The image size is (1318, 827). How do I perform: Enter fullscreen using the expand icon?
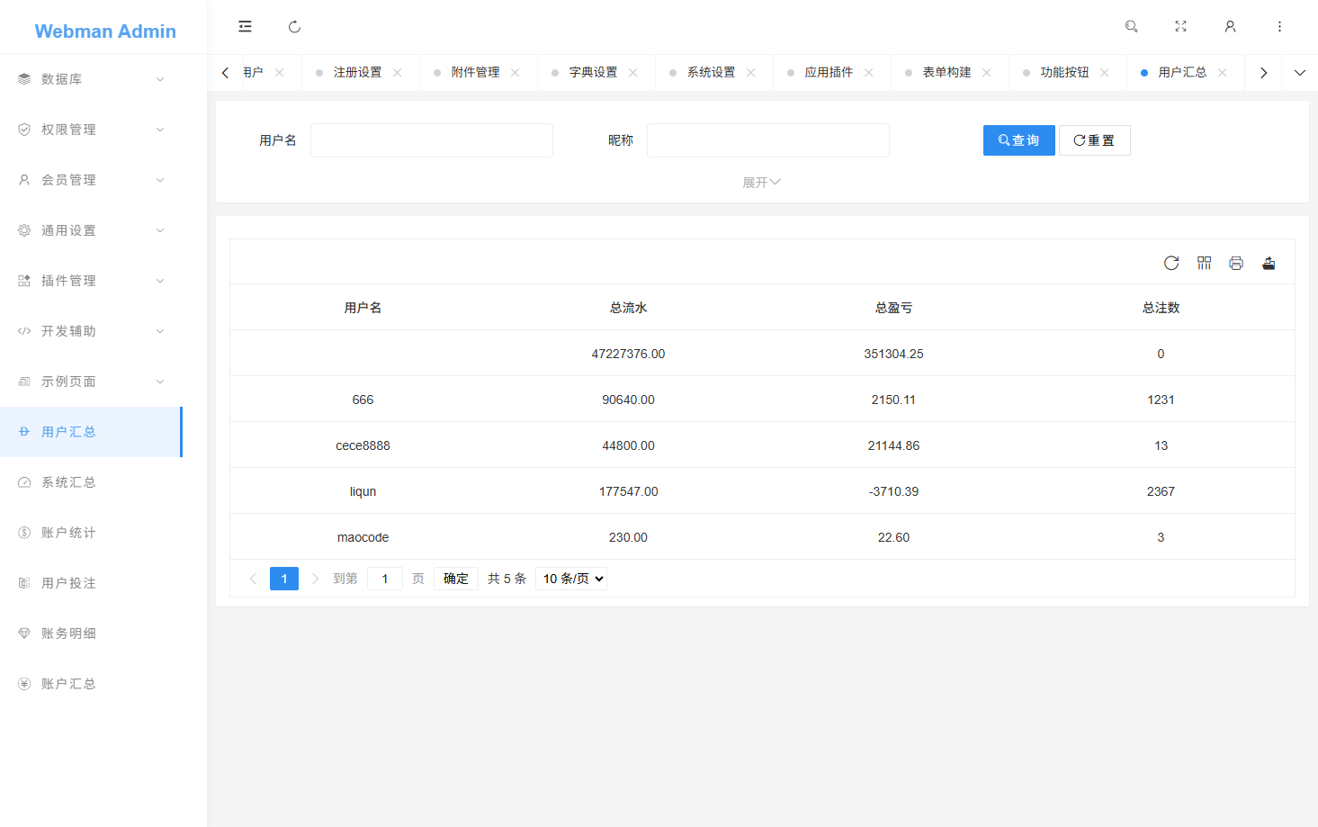click(1180, 26)
